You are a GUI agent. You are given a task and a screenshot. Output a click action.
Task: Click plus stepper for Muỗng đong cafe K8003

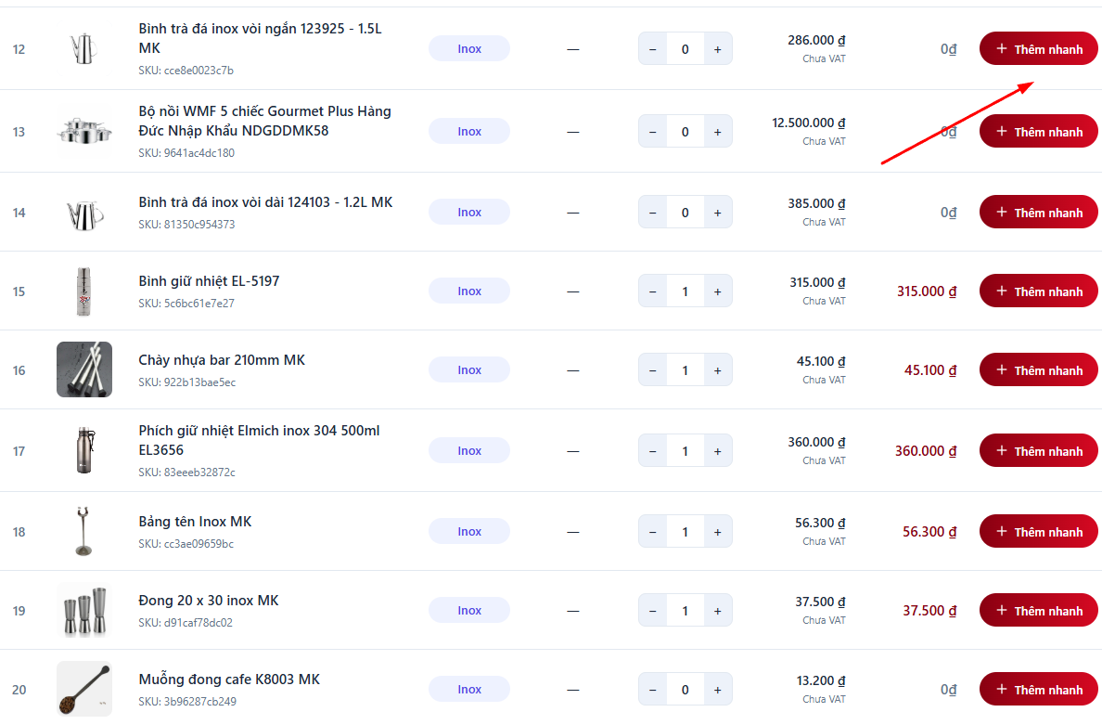[x=717, y=690]
